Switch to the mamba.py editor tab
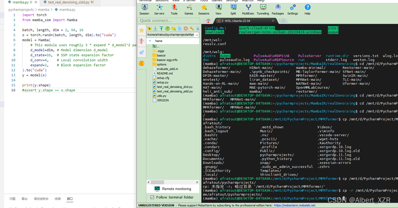The height and width of the screenshot is (208, 398). click(20, 2)
